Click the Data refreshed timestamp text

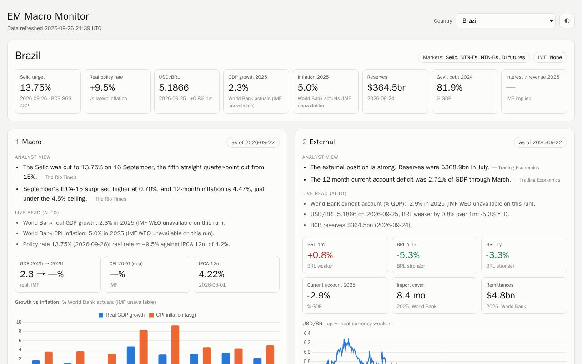click(54, 28)
